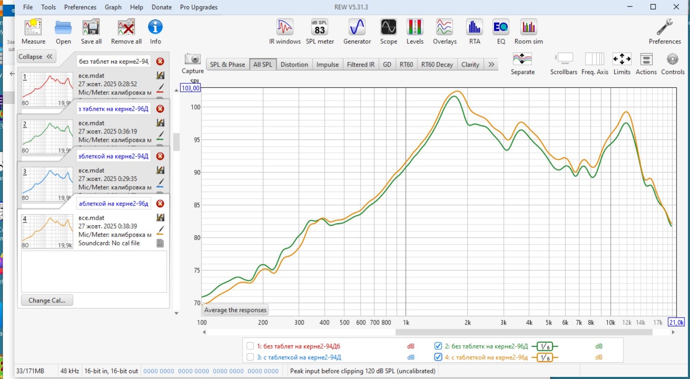Edit the 103,00 top SPL limit field
The image size is (690, 379).
pyautogui.click(x=190, y=88)
